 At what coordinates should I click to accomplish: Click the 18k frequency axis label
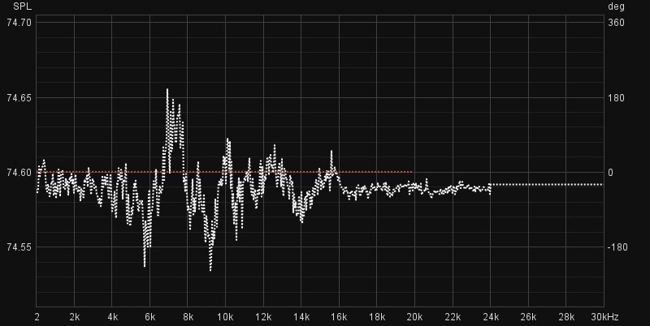click(377, 317)
